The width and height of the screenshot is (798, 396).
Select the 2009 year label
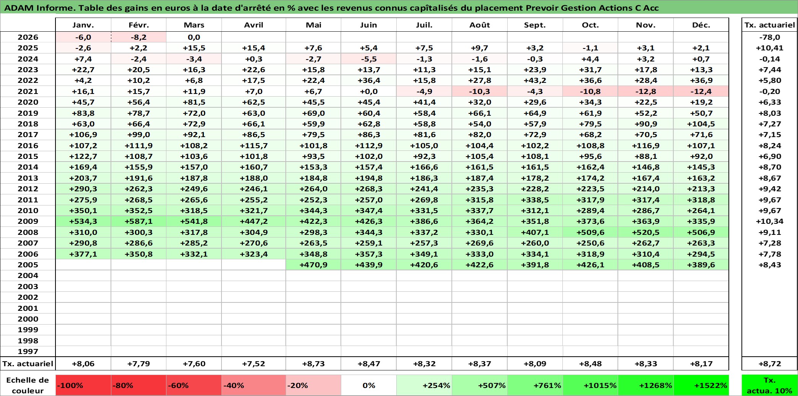tap(28, 221)
